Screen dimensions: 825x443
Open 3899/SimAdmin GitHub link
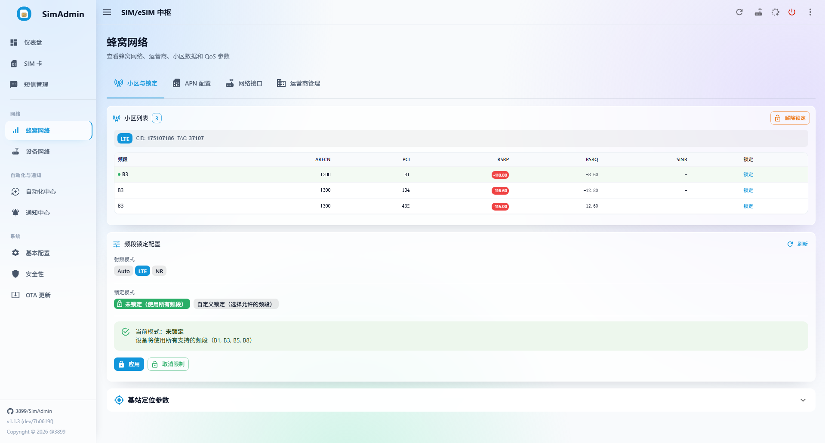[30, 411]
